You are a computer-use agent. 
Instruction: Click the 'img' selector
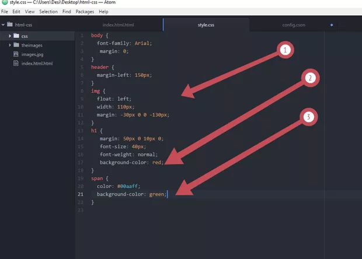point(96,91)
